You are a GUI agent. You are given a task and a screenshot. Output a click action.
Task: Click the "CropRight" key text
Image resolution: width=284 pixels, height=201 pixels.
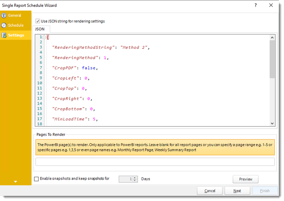tap(67, 99)
